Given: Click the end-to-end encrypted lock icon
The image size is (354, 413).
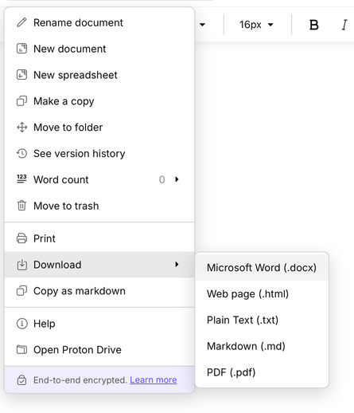Looking at the screenshot, I should coord(21,380).
